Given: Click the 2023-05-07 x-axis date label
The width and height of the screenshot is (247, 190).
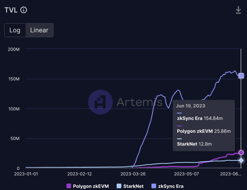Looking at the screenshot, I should 187,174.
